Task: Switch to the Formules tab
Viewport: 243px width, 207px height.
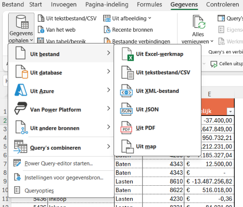Action: click(149, 5)
